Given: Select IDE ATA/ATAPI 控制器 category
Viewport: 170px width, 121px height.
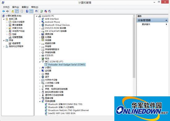Looking at the screenshot, I should tap(56, 31).
